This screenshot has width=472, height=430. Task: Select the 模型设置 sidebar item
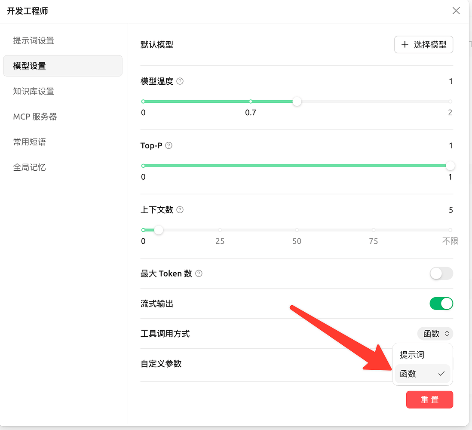pos(63,66)
